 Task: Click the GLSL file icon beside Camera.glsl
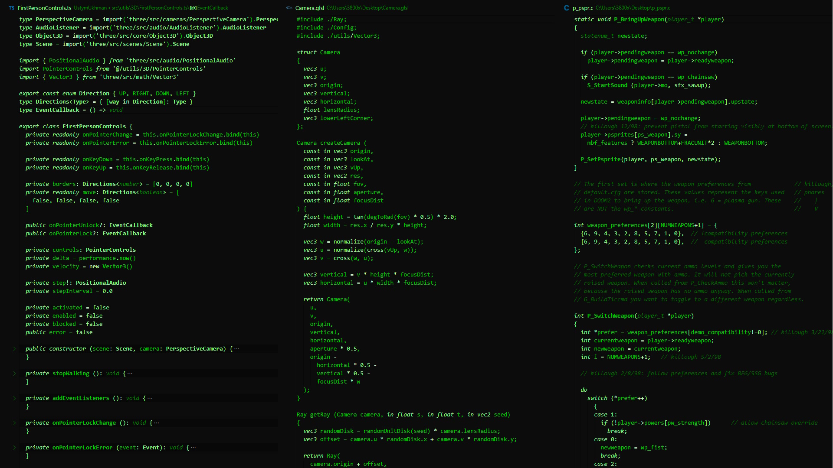[x=289, y=8]
